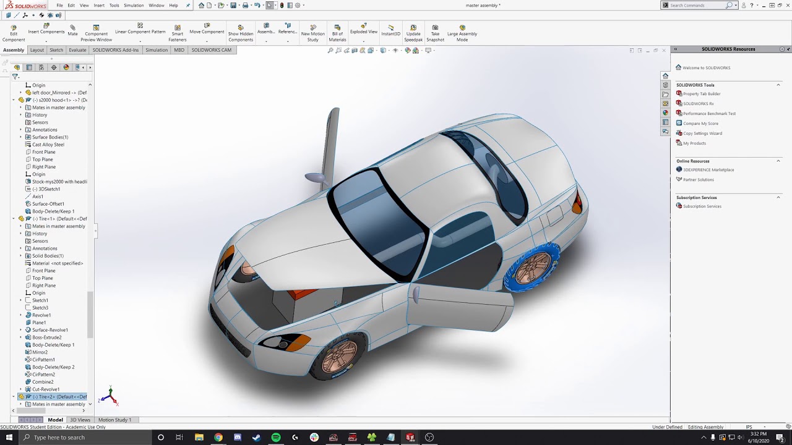This screenshot has width=792, height=445.
Task: Expand the Revolve1 feature node
Action: [20, 315]
